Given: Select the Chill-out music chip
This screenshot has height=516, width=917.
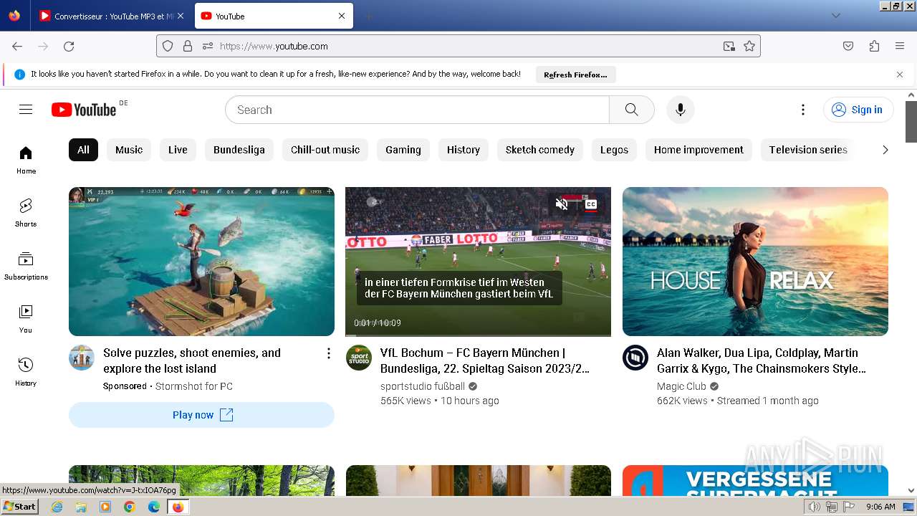Looking at the screenshot, I should pos(325,150).
